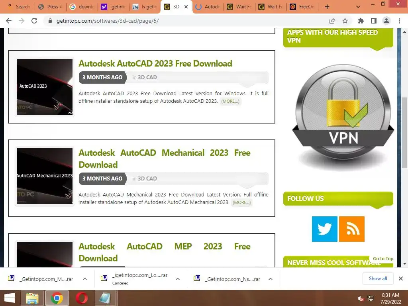Click canceled _igetintopc.com_Lo....rar download
The height and width of the screenshot is (306, 408).
[x=135, y=279]
